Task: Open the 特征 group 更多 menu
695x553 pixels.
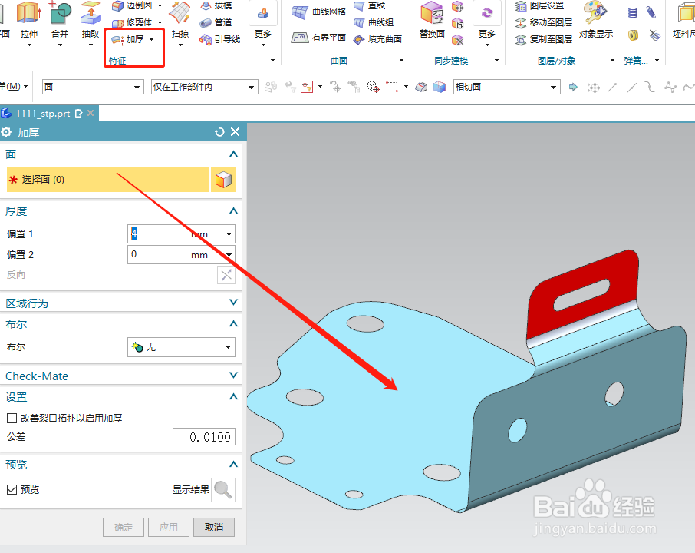Action: click(x=263, y=25)
